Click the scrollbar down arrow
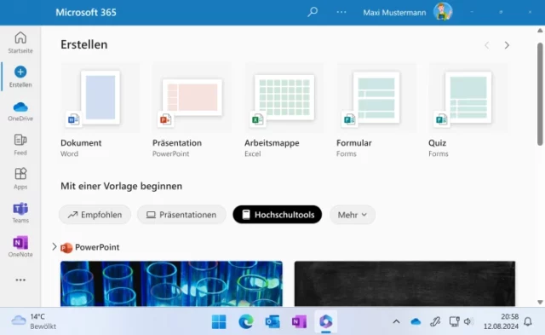Viewport: 545px width, 335px height. 540,303
